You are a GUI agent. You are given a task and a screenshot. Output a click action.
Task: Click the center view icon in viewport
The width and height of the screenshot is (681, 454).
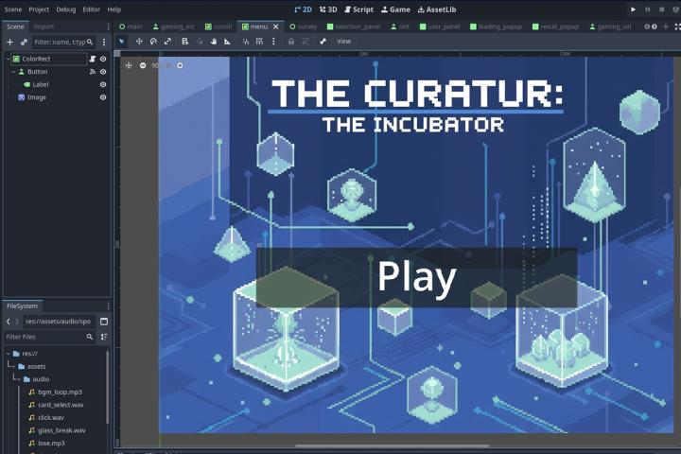click(x=129, y=65)
